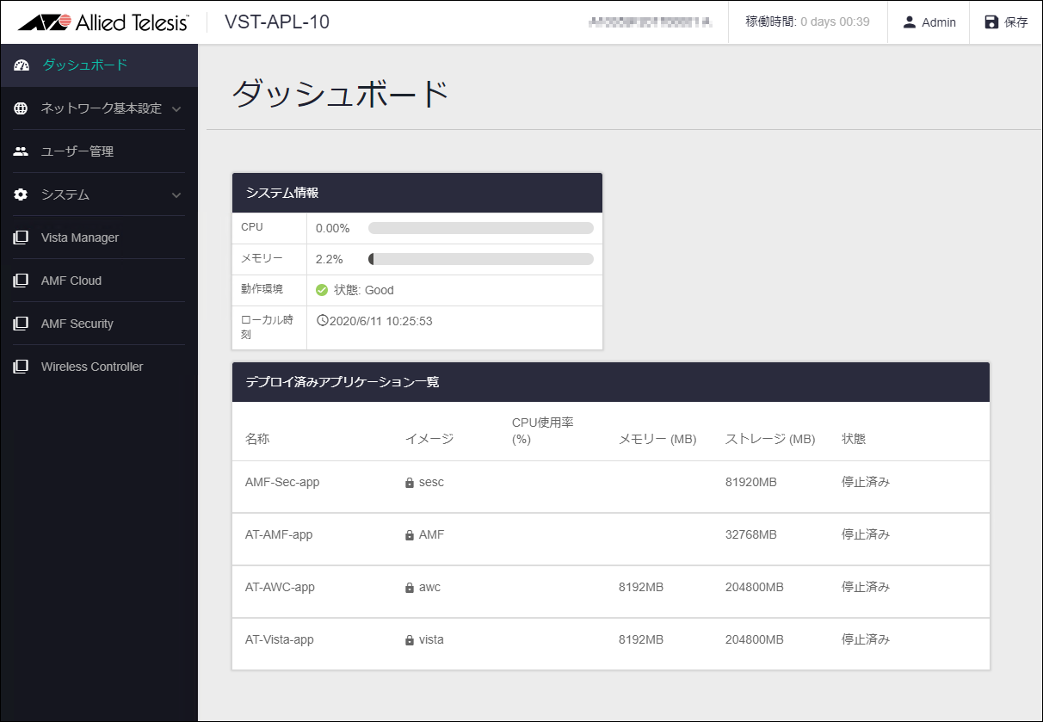Click the lock icon next to AMF image
Image resolution: width=1043 pixels, height=722 pixels.
pos(410,535)
